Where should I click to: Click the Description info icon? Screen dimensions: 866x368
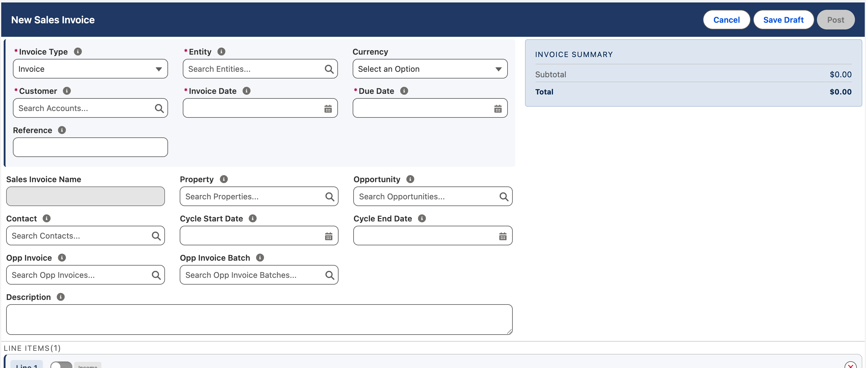60,297
